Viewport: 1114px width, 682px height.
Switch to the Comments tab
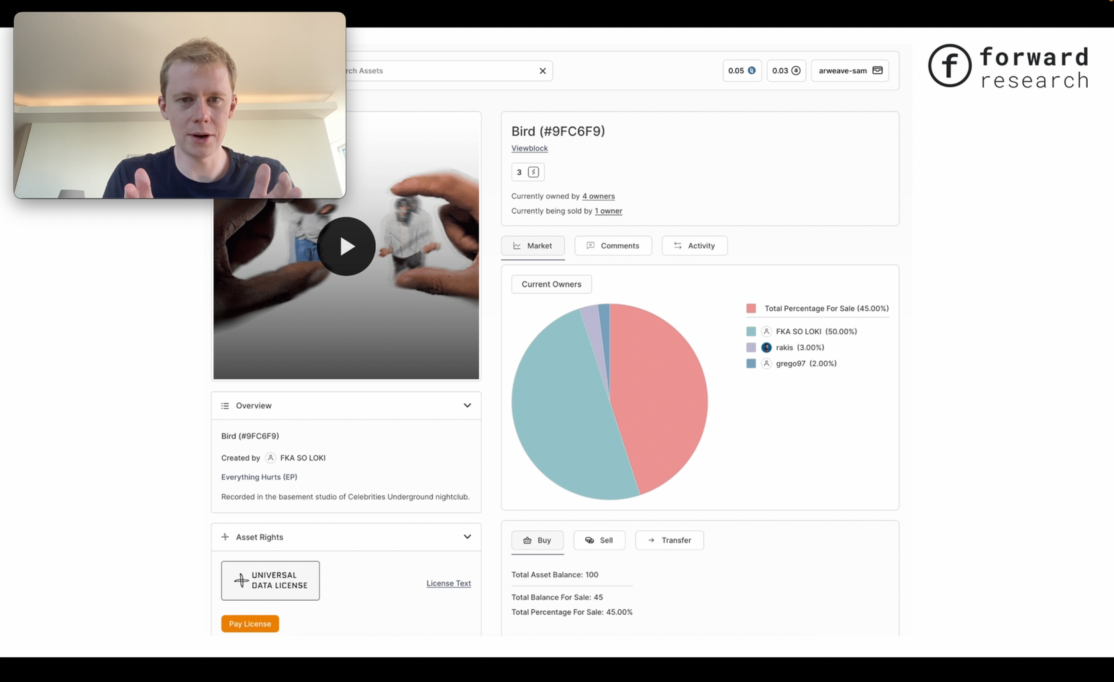click(613, 246)
